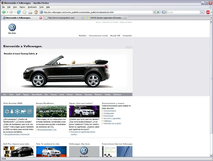Click the BlueMotion forest banner image
Screen dimensions: 213x161
coord(51,111)
